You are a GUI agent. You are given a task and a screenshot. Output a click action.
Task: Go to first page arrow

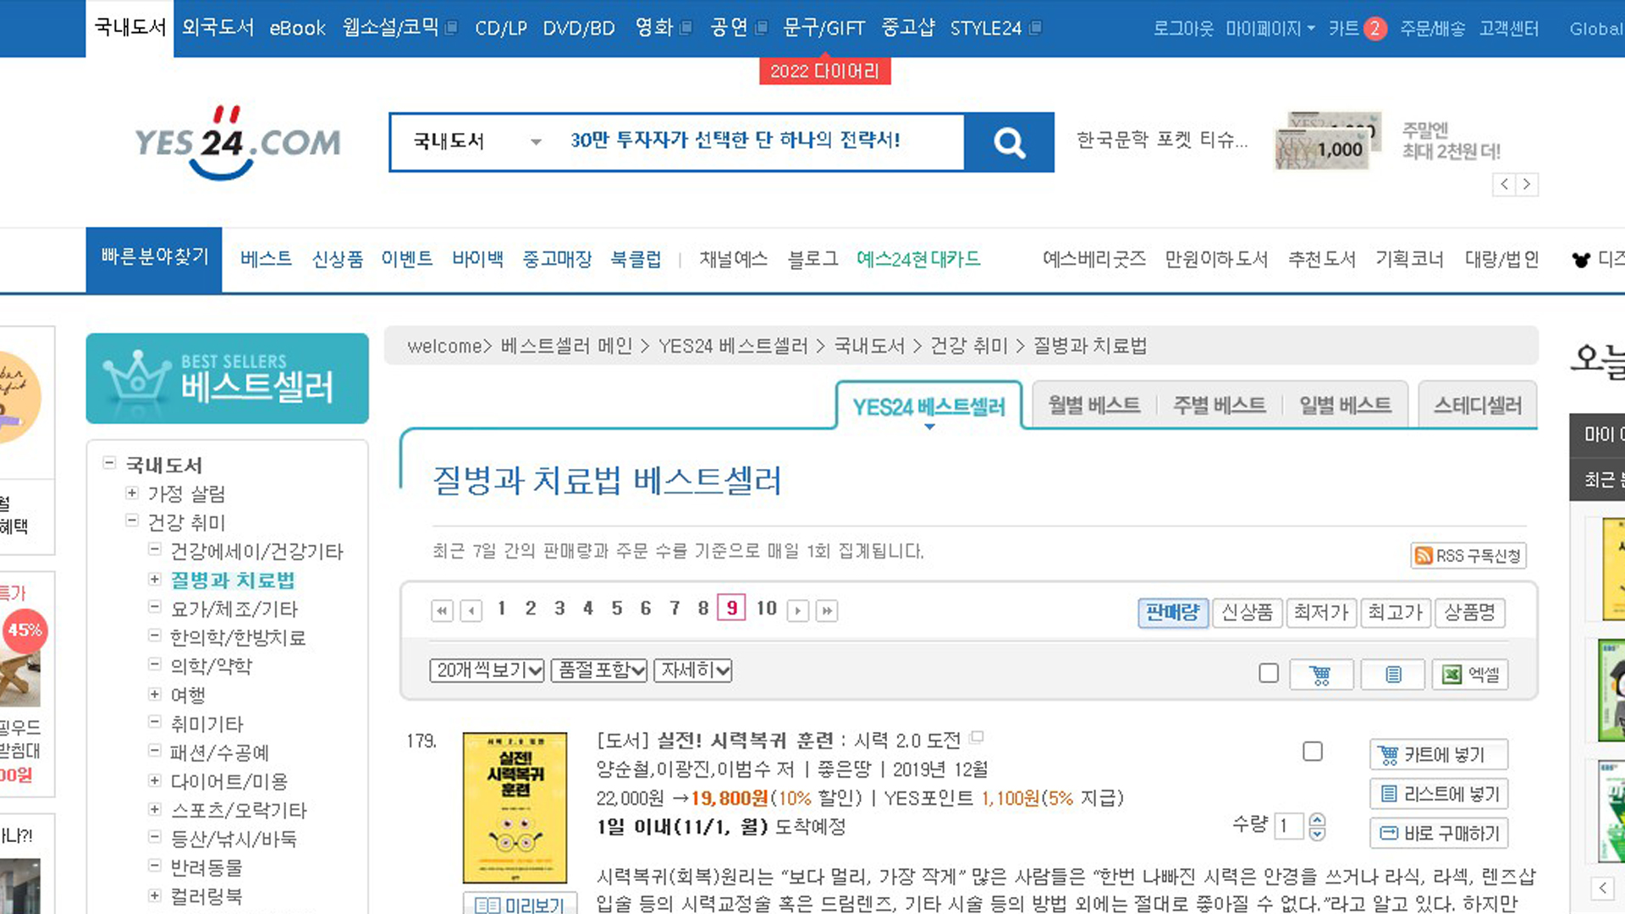442,610
